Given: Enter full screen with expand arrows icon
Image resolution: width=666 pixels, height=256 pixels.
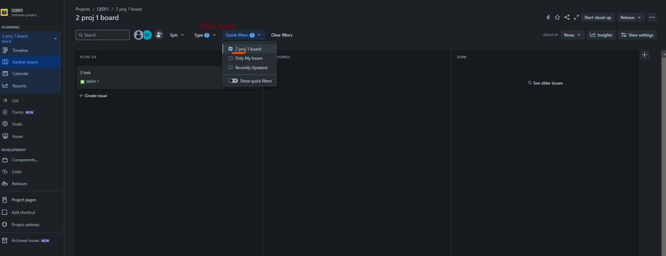Looking at the screenshot, I should point(576,17).
